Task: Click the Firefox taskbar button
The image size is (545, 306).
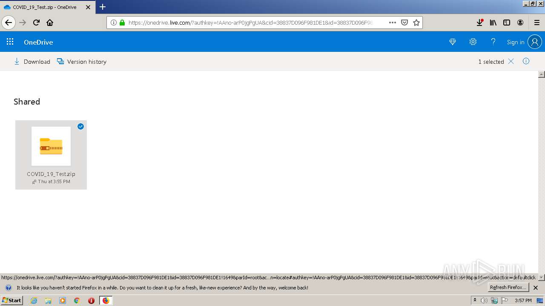Action: tap(106, 300)
